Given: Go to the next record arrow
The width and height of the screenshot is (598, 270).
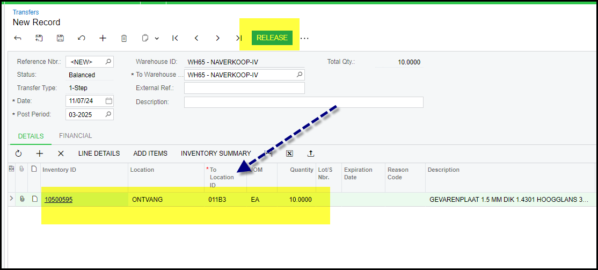Looking at the screenshot, I should (x=217, y=38).
